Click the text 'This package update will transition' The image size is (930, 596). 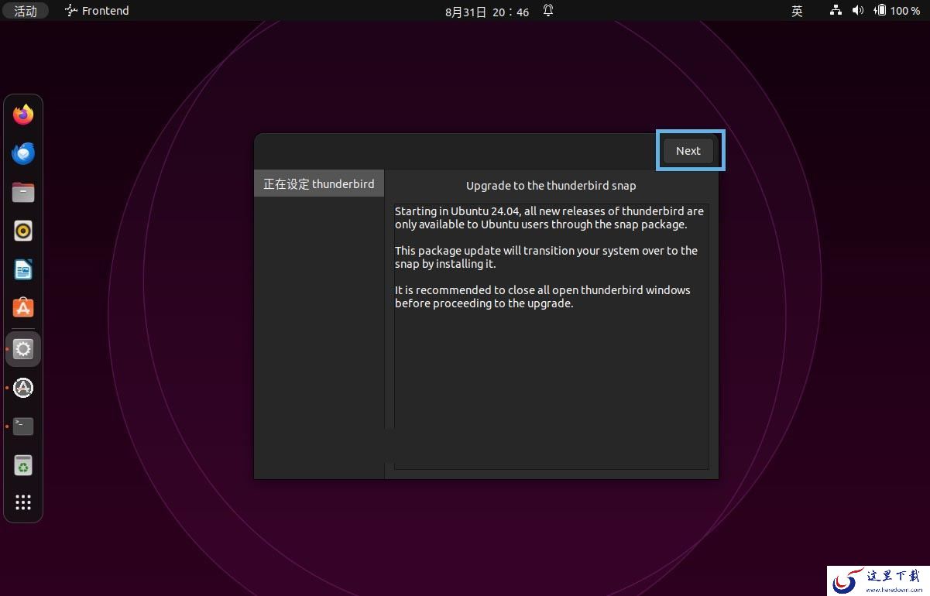546,257
